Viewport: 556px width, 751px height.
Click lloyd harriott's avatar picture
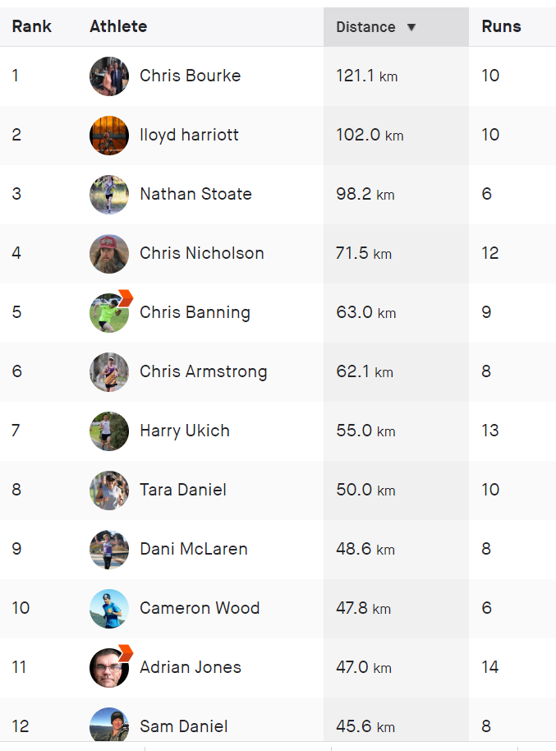(109, 135)
